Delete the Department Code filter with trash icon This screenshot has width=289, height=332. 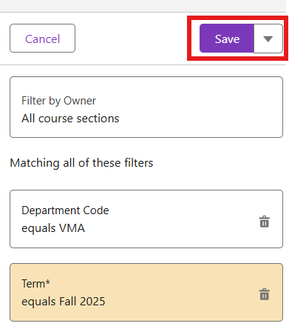(265, 222)
